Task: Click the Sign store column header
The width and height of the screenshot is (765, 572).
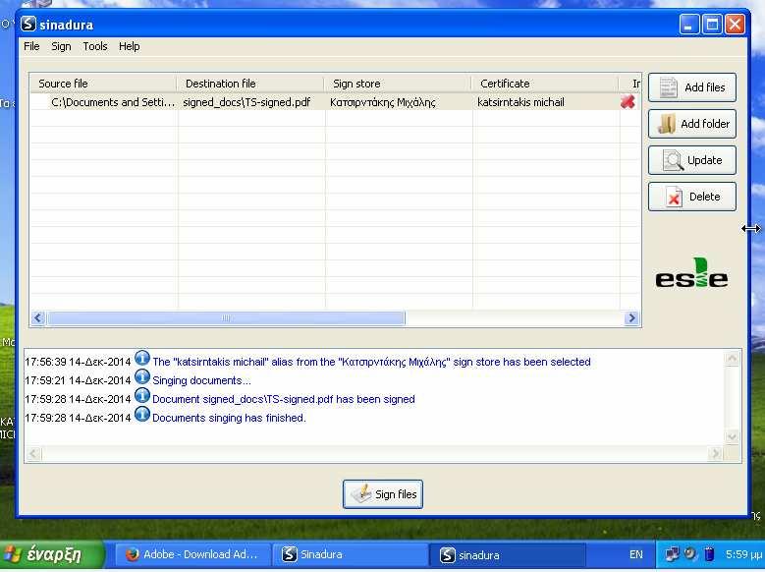Action: click(398, 84)
